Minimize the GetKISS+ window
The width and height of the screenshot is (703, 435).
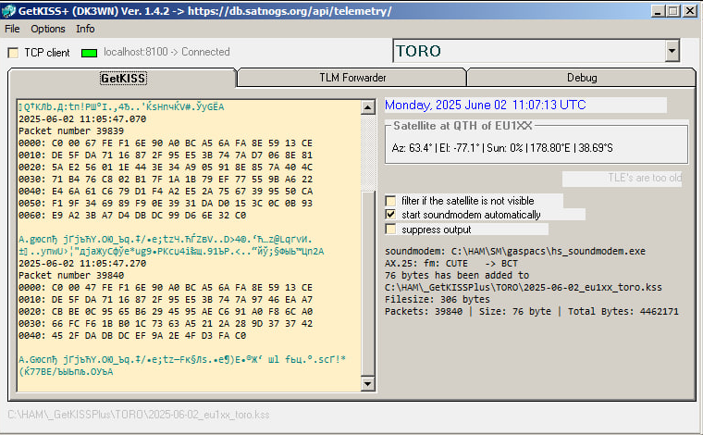[658, 11]
